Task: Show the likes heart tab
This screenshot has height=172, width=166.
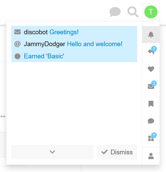Action: point(151,69)
